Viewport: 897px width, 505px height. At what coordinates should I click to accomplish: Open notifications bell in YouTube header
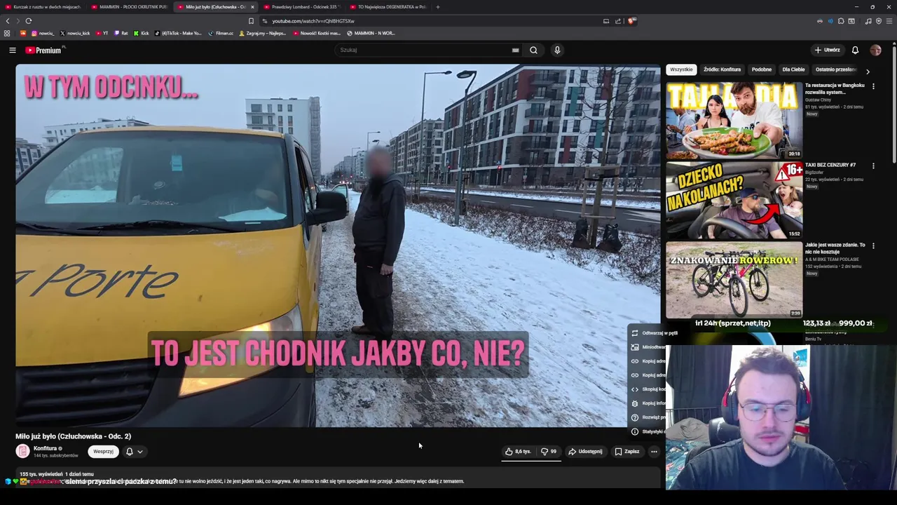(855, 50)
